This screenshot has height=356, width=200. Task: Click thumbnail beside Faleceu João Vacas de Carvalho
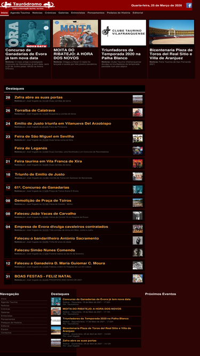pyautogui.click(x=138, y=216)
